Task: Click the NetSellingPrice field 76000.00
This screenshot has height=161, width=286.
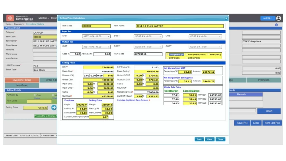Action: click(146, 92)
